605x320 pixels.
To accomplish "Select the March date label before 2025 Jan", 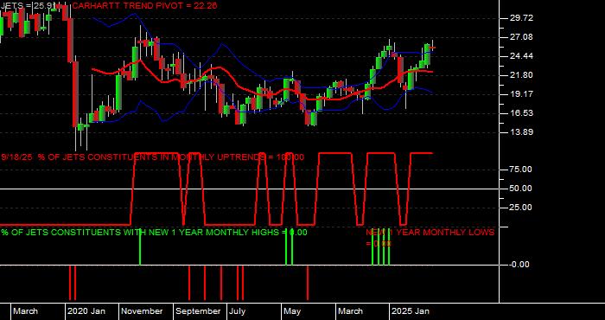I will (350, 311).
